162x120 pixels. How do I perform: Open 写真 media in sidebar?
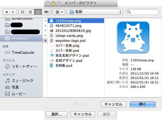coord(21,87)
